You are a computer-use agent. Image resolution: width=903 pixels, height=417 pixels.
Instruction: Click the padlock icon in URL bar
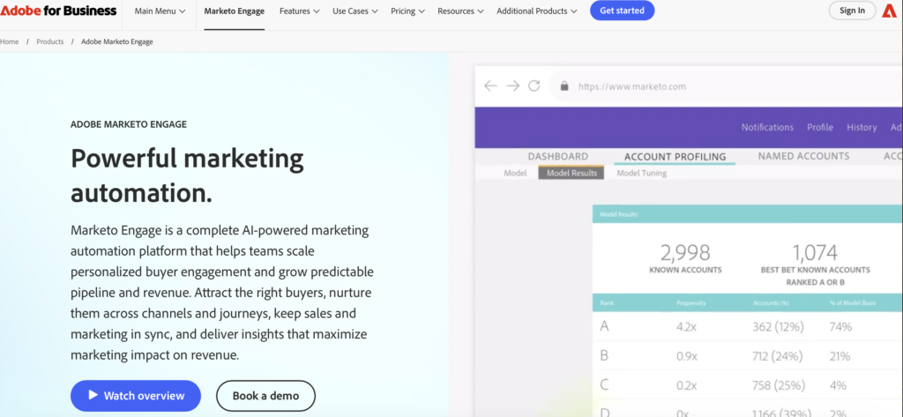click(564, 86)
